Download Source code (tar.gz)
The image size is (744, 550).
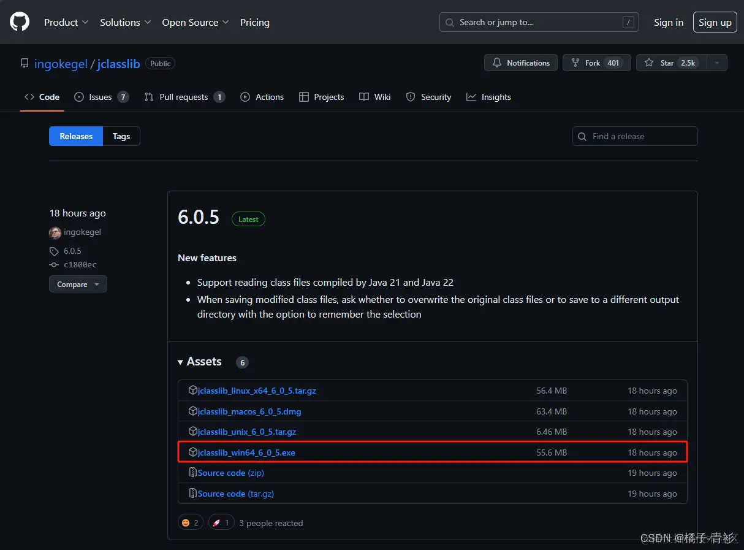(x=237, y=494)
